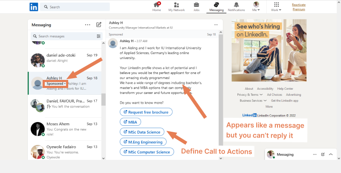
Task: Expand Business Services dropdown
Action: (253, 101)
